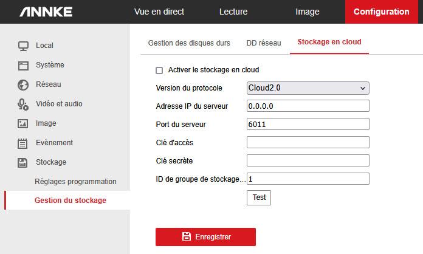Click the Image picture icon in sidebar
The height and width of the screenshot is (254, 423).
[23, 123]
